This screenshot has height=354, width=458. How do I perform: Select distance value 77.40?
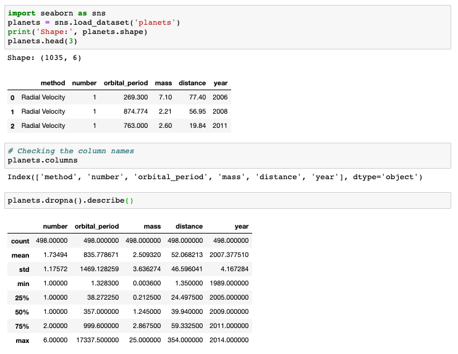[197, 97]
